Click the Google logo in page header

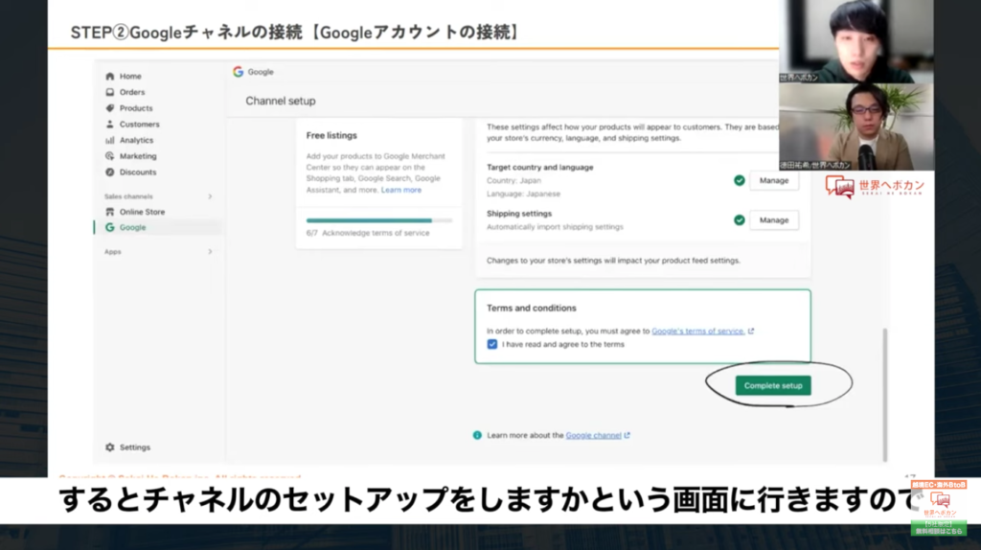239,72
